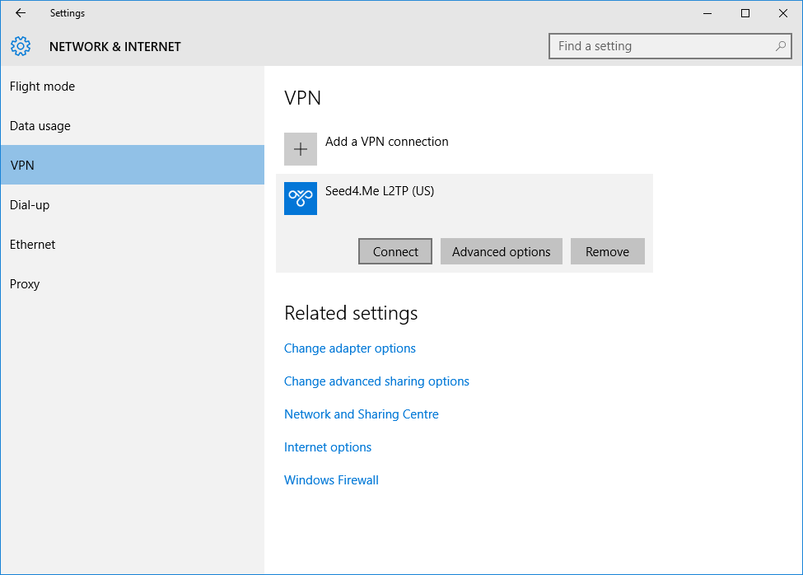
Task: Connect to the Seed4.Me L2TP VPN
Action: (x=394, y=251)
